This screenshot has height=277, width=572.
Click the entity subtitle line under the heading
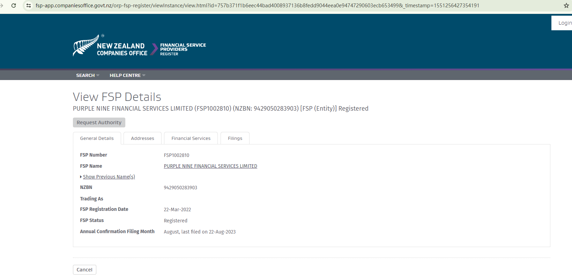click(221, 109)
